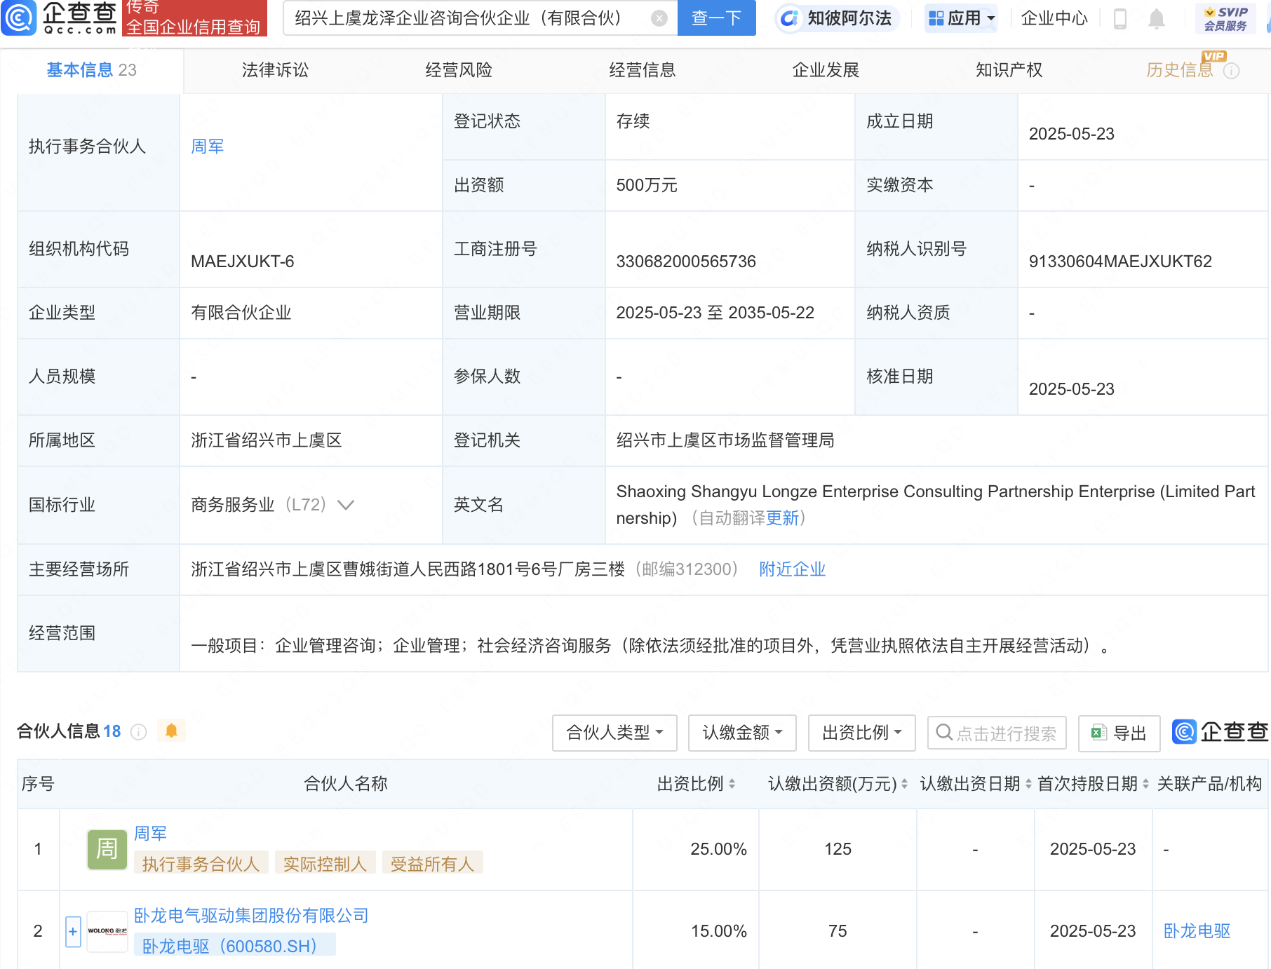Open the mobile phone app icon
This screenshot has height=969, width=1271.
coord(1120,19)
